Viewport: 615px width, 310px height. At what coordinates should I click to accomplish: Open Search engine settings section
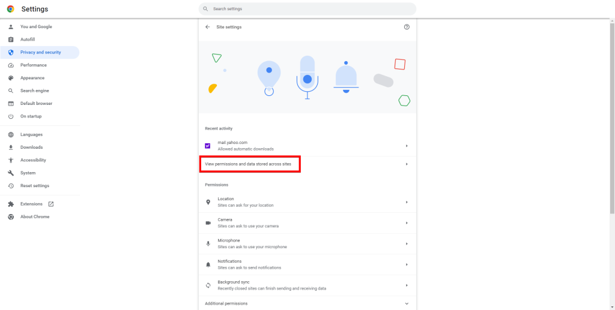pyautogui.click(x=40, y=91)
